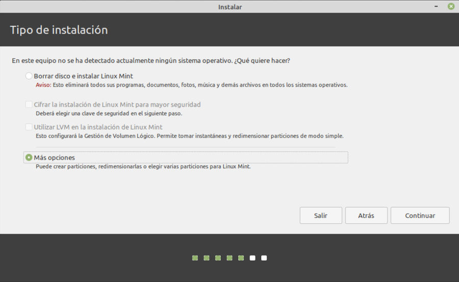Enable 'Utilizar LVM en la instalación' checkbox
This screenshot has width=459, height=282.
click(29, 127)
